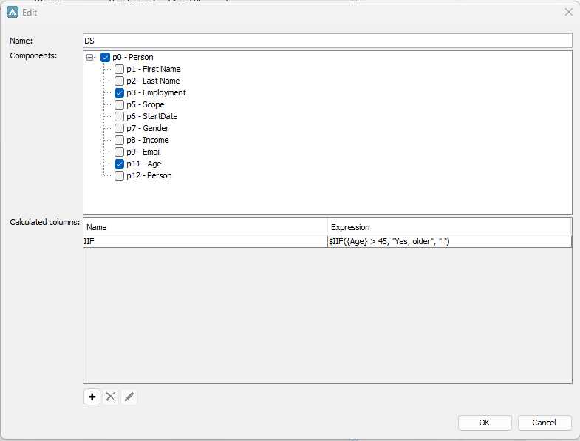The image size is (580, 441).
Task: Click the edit pencil icon
Action: tap(129, 397)
